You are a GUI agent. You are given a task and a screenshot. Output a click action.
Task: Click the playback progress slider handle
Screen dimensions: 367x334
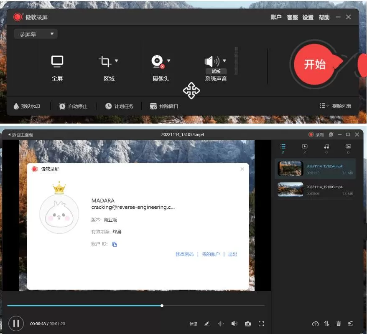pyautogui.click(x=162, y=306)
